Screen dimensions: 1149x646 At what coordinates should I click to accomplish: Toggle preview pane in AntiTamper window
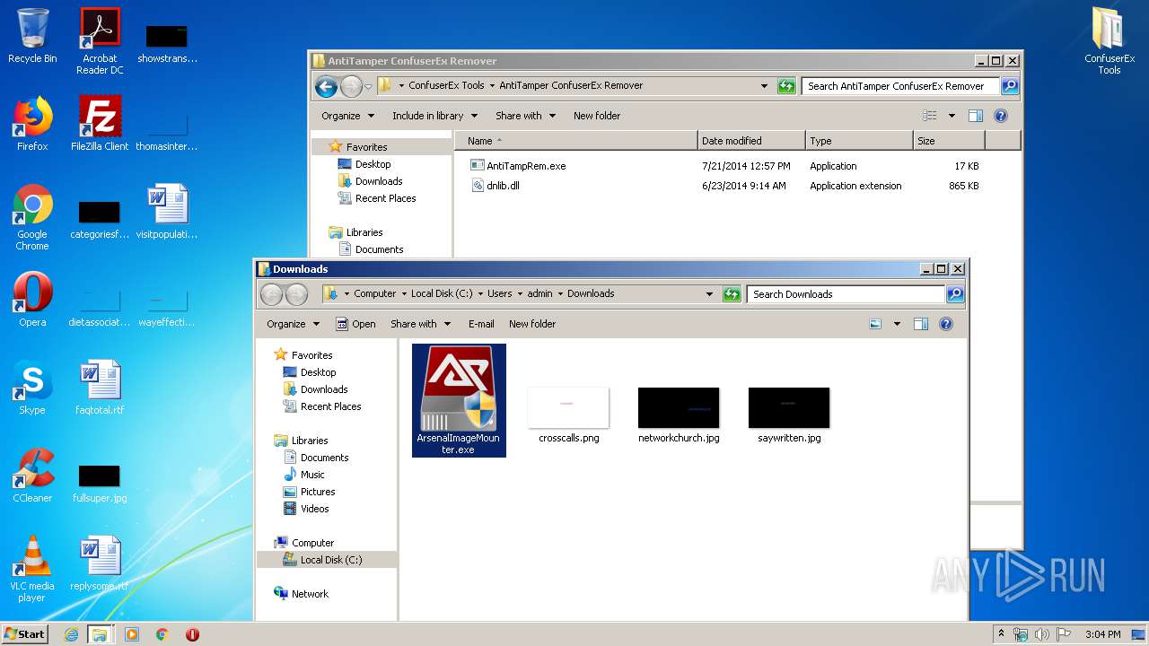[x=976, y=116]
